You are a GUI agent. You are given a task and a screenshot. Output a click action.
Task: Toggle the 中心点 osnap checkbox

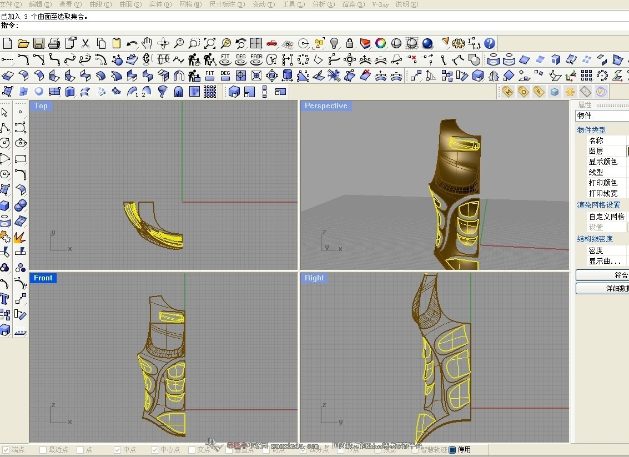(154, 450)
